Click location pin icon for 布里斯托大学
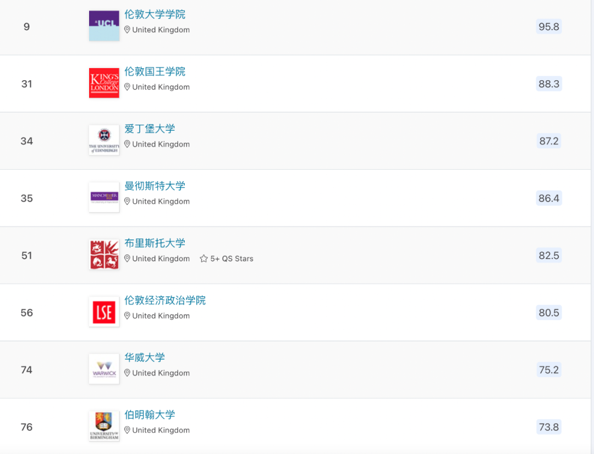This screenshot has height=454, width=594. [x=127, y=259]
